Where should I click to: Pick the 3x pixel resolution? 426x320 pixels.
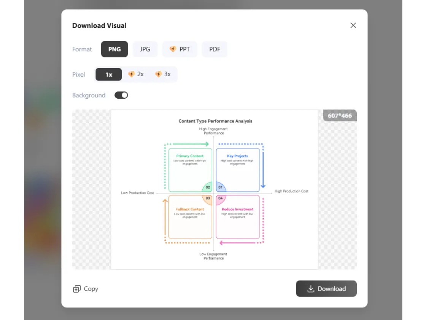pos(163,74)
